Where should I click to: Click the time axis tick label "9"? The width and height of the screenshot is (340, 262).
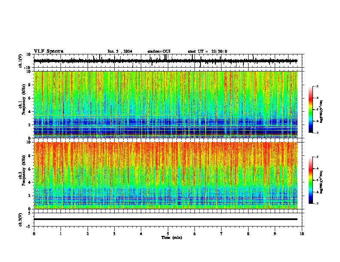tap(275, 234)
